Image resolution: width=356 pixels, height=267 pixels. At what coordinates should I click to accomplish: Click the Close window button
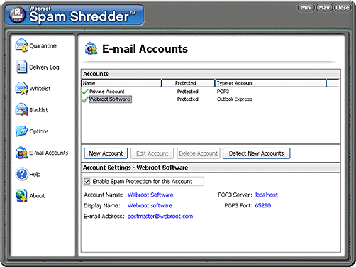343,8
